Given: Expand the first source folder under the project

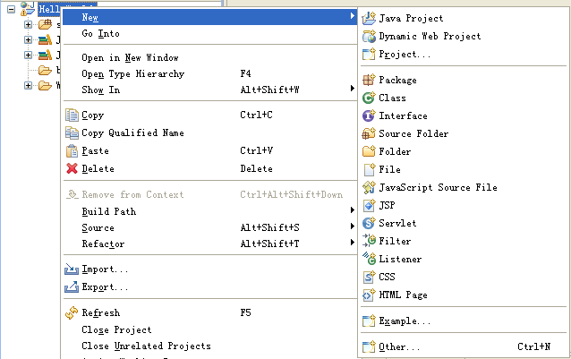Looking at the screenshot, I should 28,24.
